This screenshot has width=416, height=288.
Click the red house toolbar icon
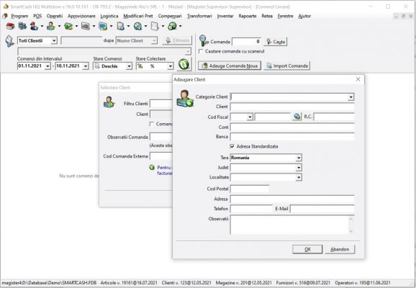(10, 26)
